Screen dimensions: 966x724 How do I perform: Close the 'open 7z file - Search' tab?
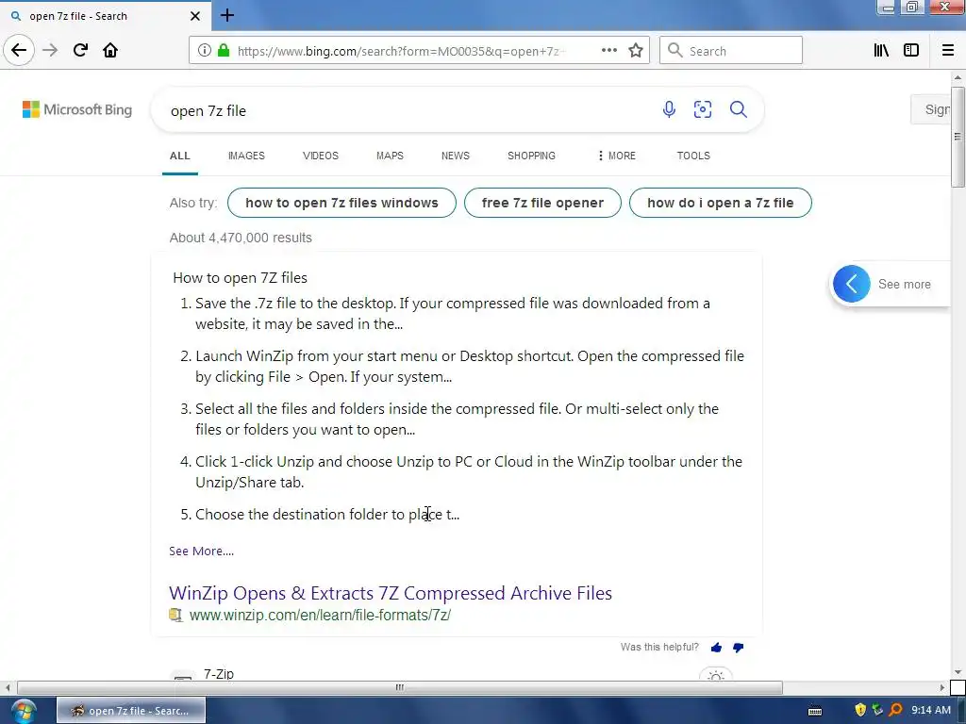click(x=194, y=16)
